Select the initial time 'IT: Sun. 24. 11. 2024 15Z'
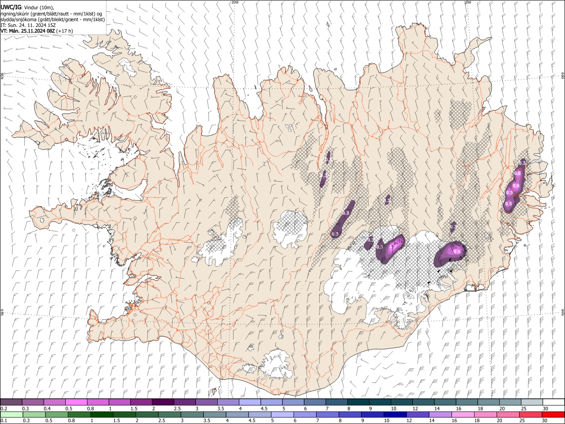The width and height of the screenshot is (565, 424). pos(28,25)
